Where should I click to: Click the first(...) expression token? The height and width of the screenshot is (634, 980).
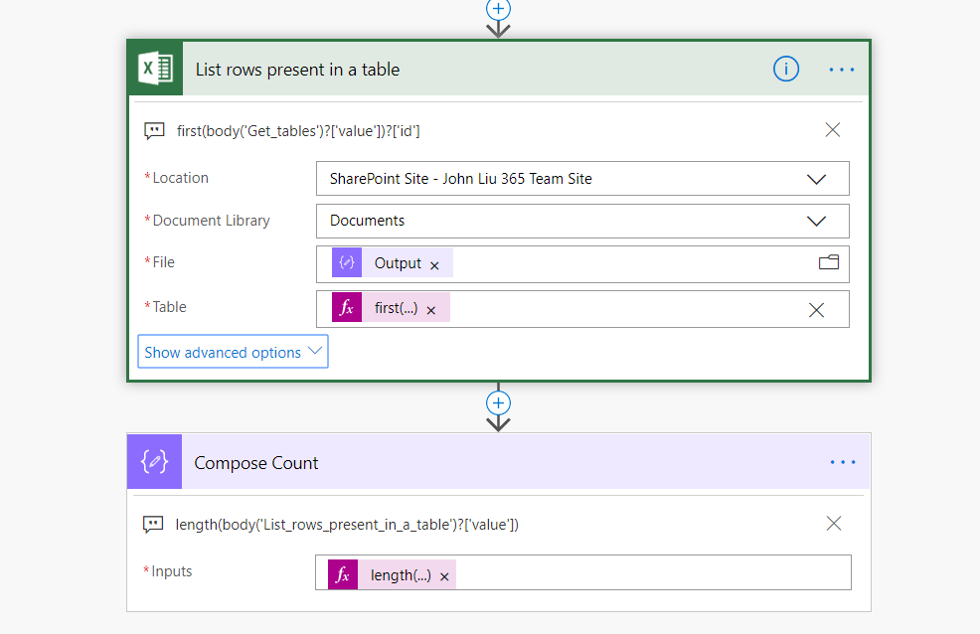(395, 309)
